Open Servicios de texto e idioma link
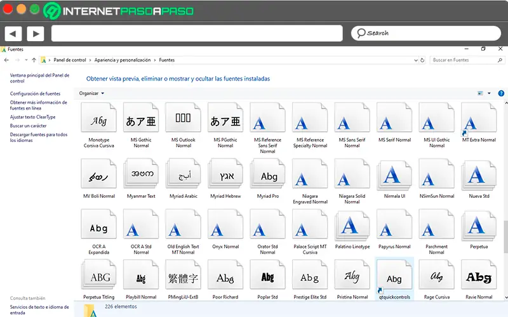 (39, 309)
